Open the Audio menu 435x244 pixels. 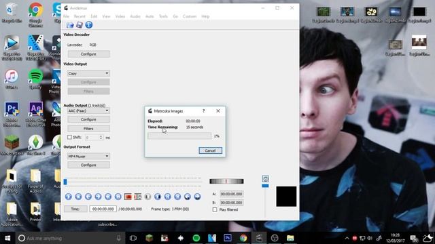(135, 16)
